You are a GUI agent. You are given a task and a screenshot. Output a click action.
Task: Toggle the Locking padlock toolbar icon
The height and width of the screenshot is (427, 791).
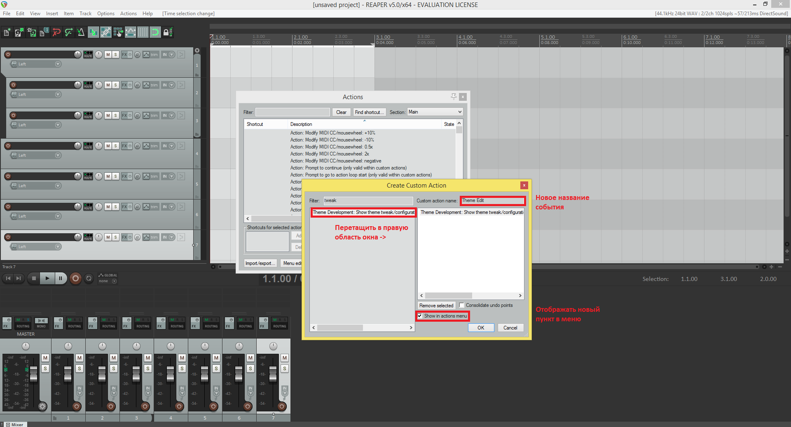pyautogui.click(x=167, y=32)
